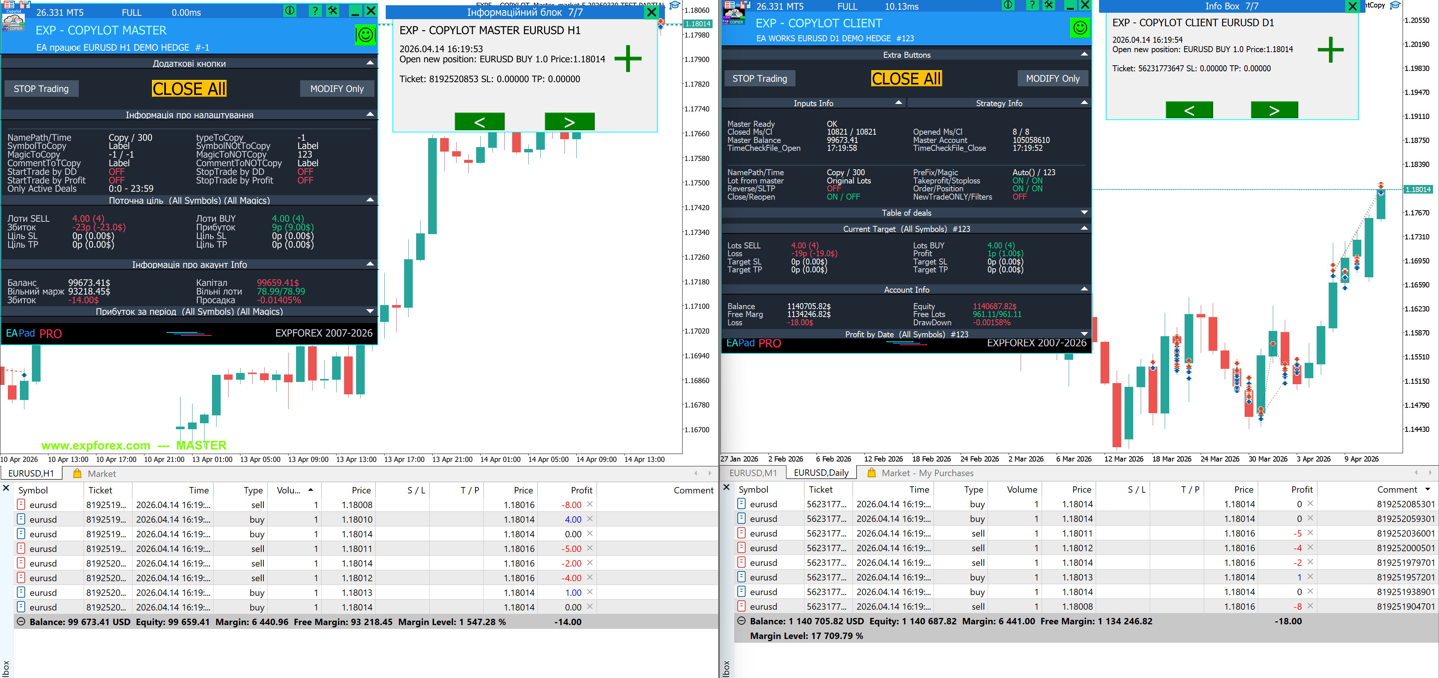Viewport: 1439px width, 678px height.
Task: Toggle STOP Trading in Master panel
Action: (x=41, y=89)
